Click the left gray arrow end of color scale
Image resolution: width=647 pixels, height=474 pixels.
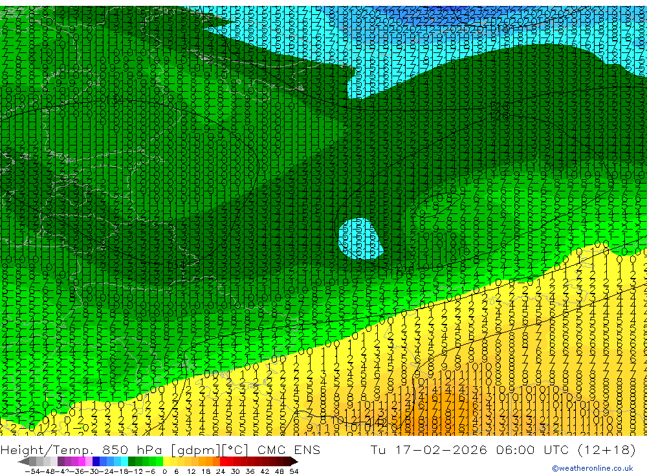pyautogui.click(x=23, y=461)
